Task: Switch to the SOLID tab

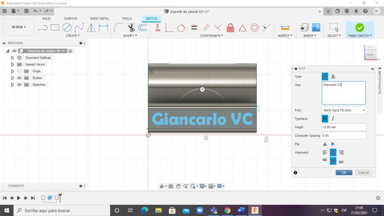Action: point(46,19)
